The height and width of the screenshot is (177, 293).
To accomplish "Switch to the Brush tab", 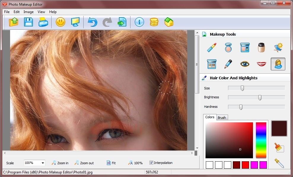I will coord(222,118).
